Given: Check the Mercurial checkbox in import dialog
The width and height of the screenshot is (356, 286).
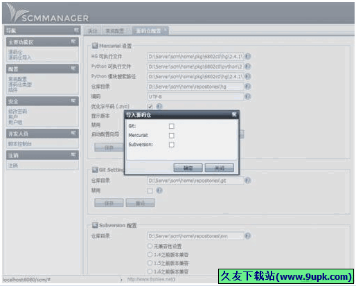Looking at the screenshot, I should click(x=172, y=136).
